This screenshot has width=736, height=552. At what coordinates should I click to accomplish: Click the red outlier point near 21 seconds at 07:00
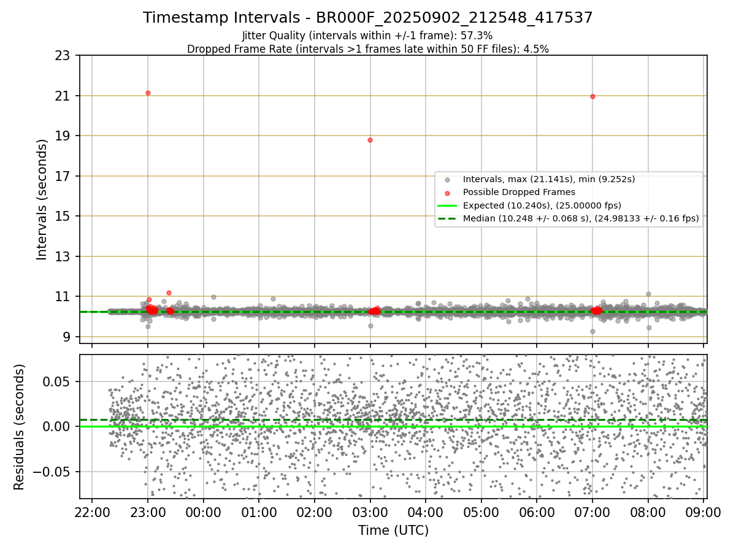point(592,96)
